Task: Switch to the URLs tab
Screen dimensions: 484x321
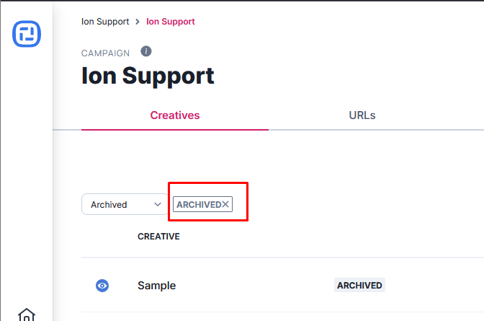Action: click(x=362, y=115)
